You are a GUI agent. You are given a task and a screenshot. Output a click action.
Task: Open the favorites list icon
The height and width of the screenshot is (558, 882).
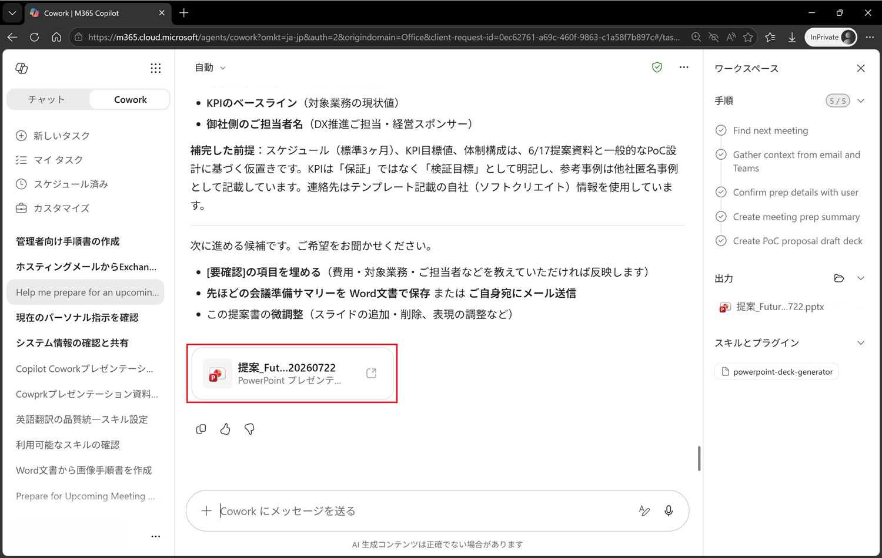(770, 37)
